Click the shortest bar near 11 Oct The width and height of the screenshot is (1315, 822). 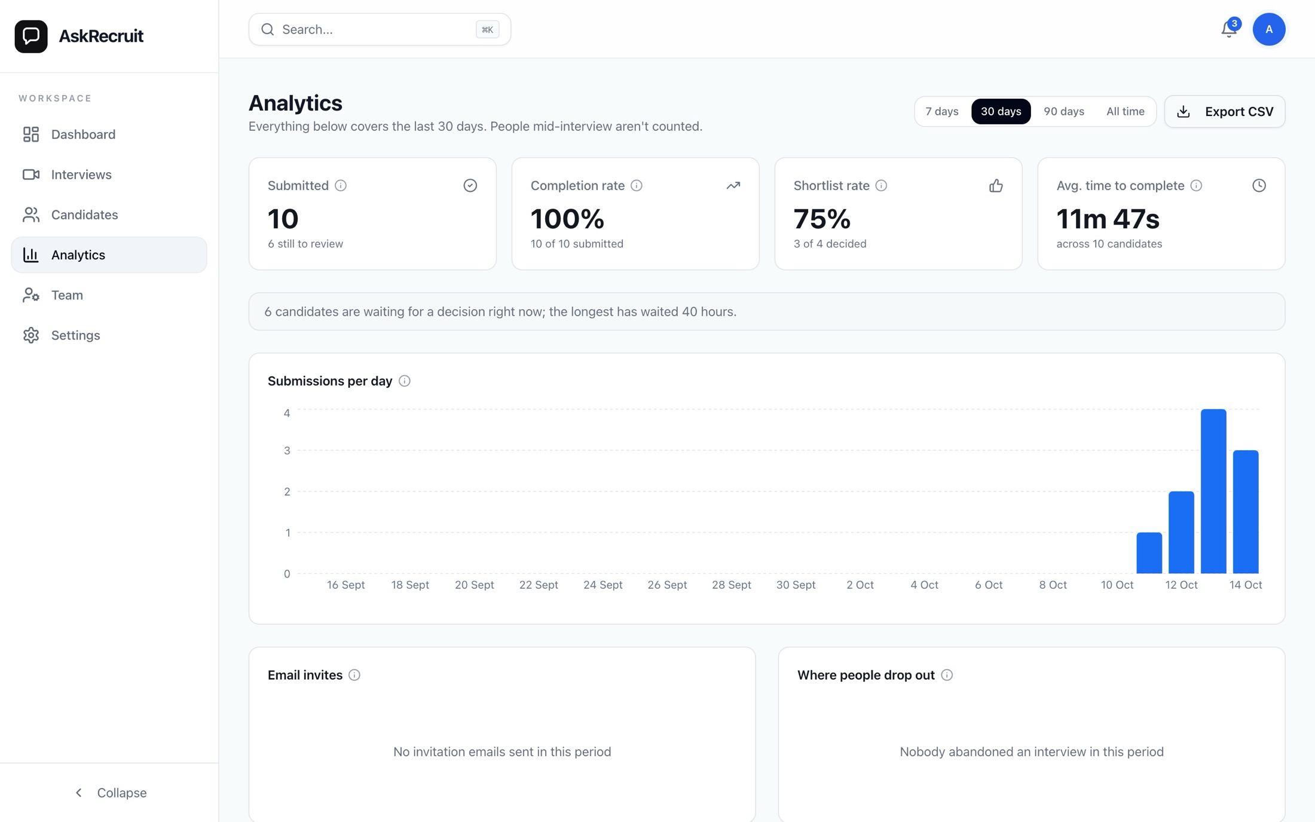[1149, 553]
